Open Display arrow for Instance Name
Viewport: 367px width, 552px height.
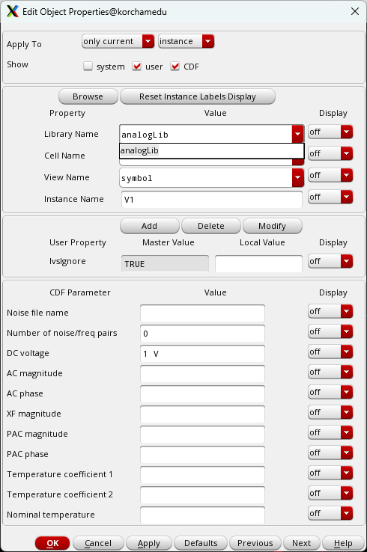[347, 197]
